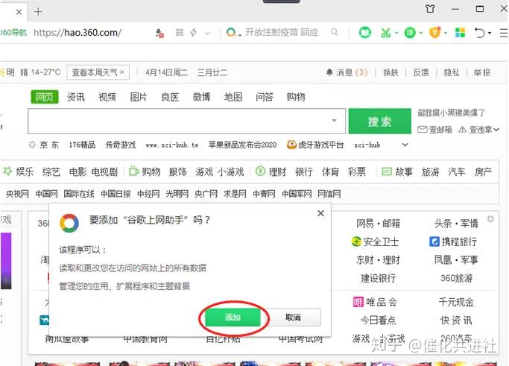Click the green 添加 button
509x366 pixels.
[233, 318]
